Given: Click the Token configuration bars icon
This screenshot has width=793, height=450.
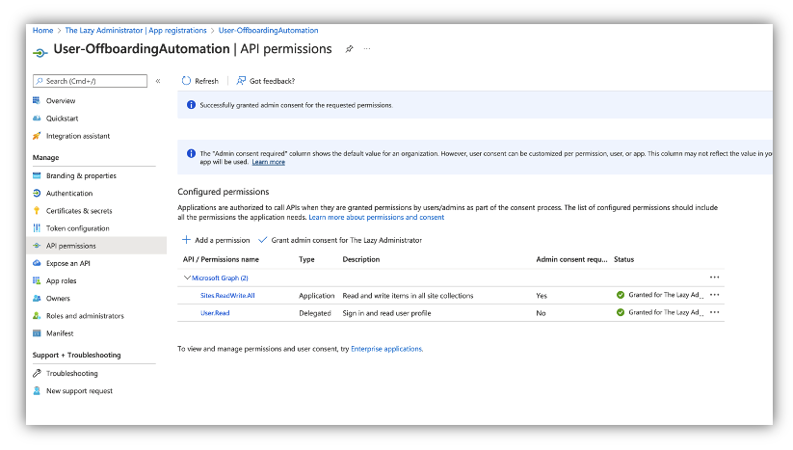Looking at the screenshot, I should tap(37, 228).
